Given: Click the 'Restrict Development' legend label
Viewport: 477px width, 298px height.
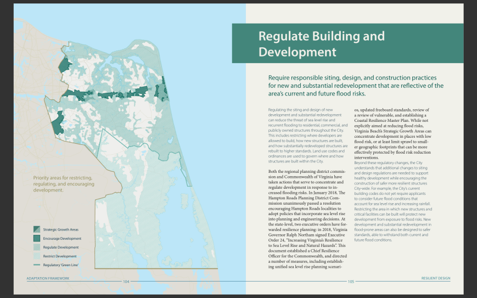Looking at the screenshot, I should tap(60, 256).
